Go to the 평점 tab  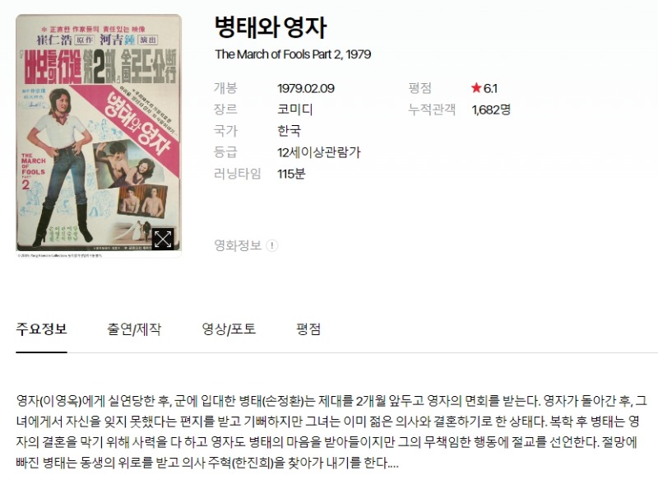308,329
